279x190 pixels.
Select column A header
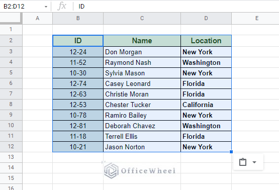[x=37, y=18]
